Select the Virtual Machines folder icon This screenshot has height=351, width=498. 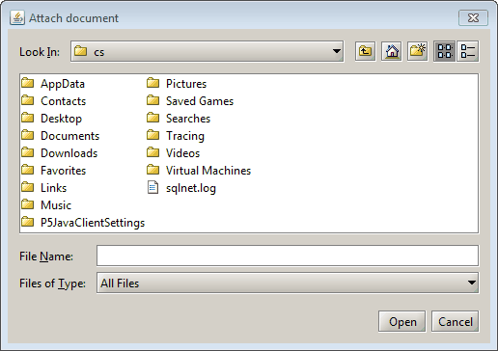coord(152,170)
